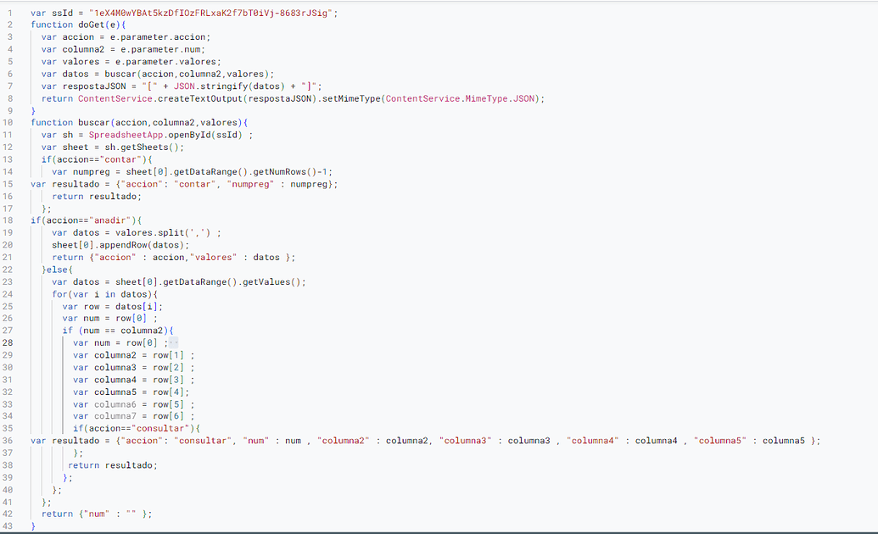Click "var columna7 = row[6]" declaration

[x=133, y=416]
